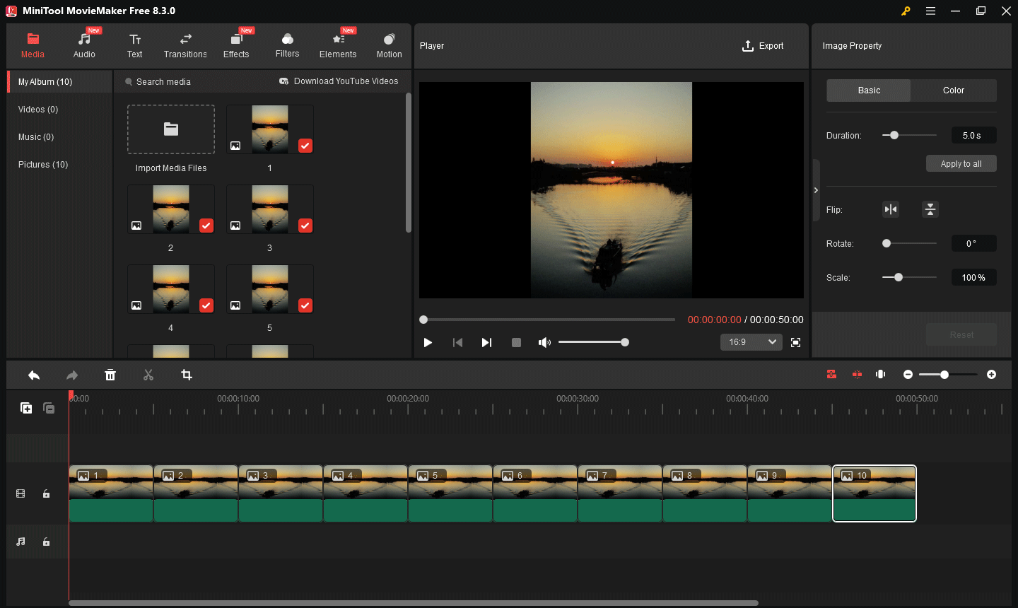The image size is (1018, 608).
Task: Switch to the Basic property tab
Action: click(x=869, y=90)
